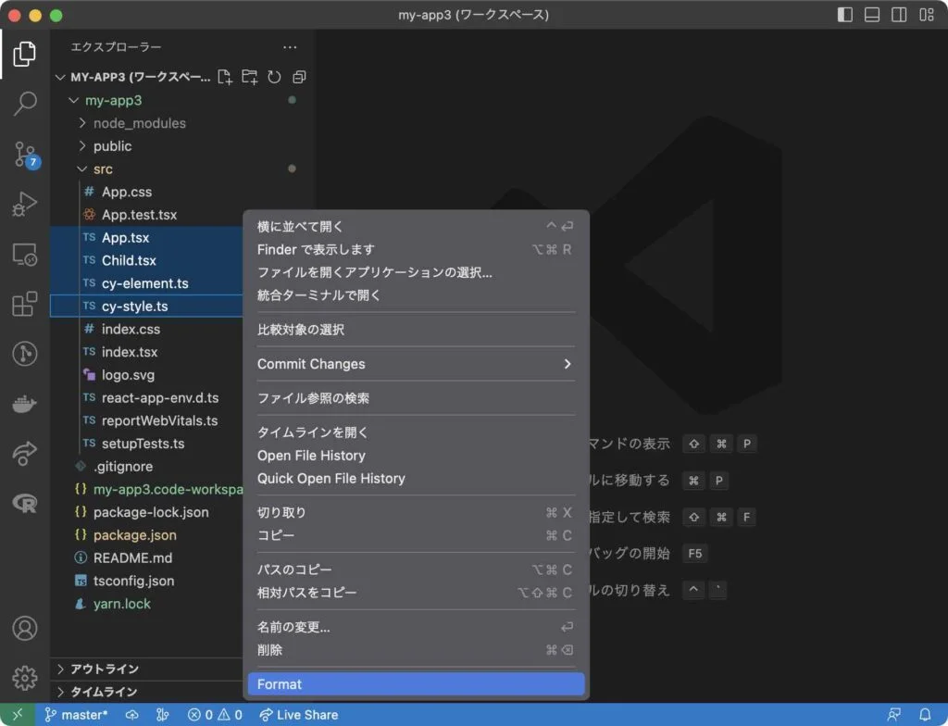Refresh the Explorer file tree

pos(274,78)
